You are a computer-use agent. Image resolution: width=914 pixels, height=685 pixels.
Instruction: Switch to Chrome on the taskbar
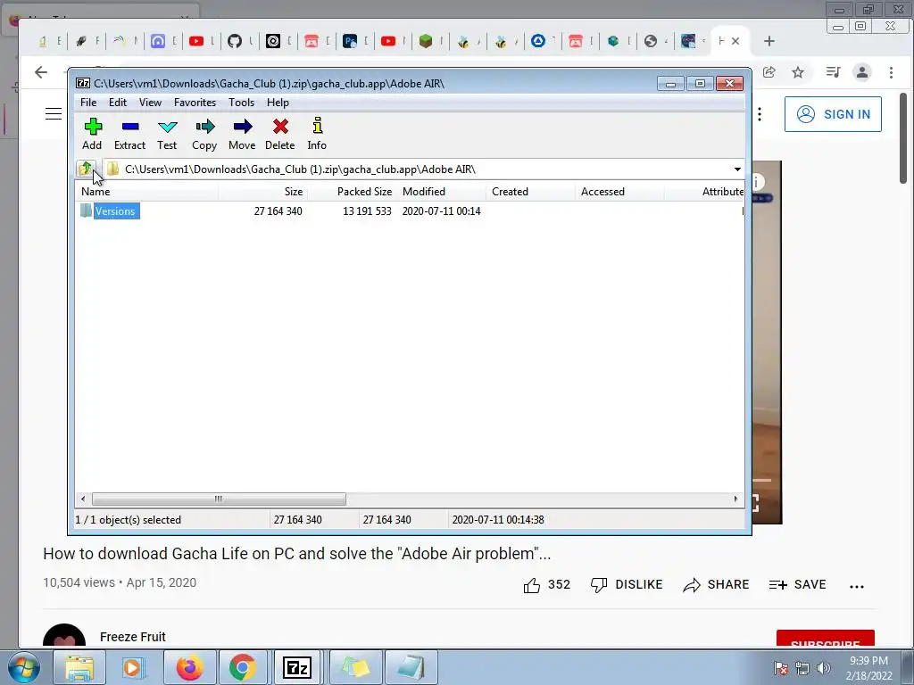(243, 667)
